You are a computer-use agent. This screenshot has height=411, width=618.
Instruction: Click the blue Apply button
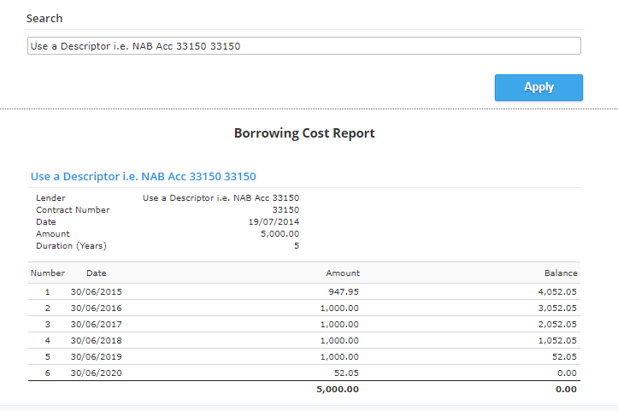[x=539, y=87]
